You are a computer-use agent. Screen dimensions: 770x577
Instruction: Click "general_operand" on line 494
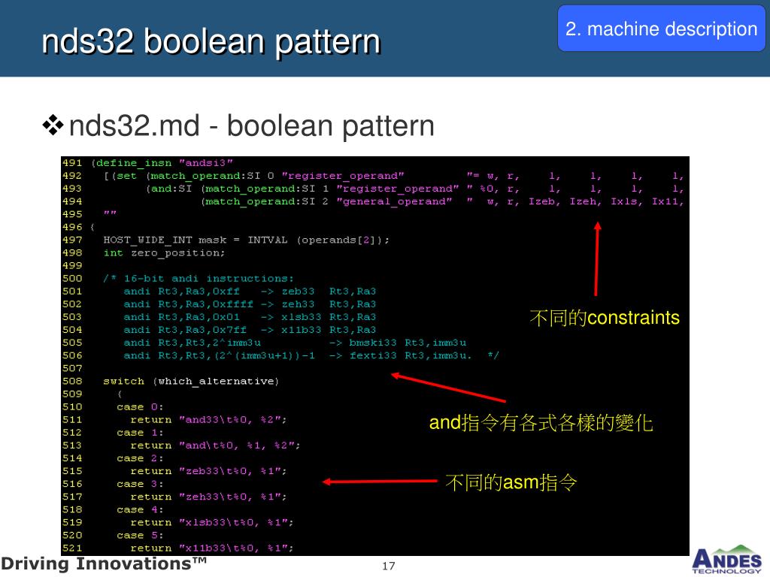(x=394, y=201)
